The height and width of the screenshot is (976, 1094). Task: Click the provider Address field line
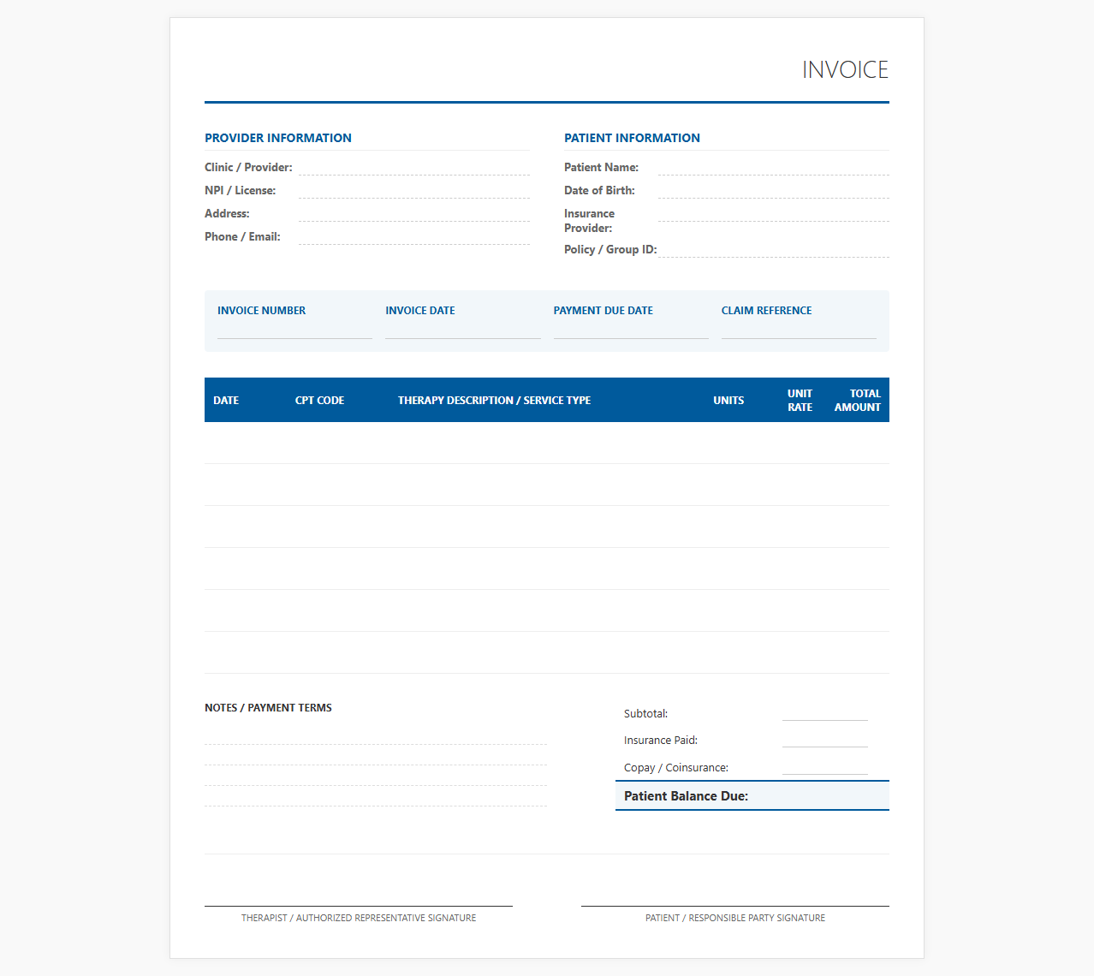[x=414, y=214]
